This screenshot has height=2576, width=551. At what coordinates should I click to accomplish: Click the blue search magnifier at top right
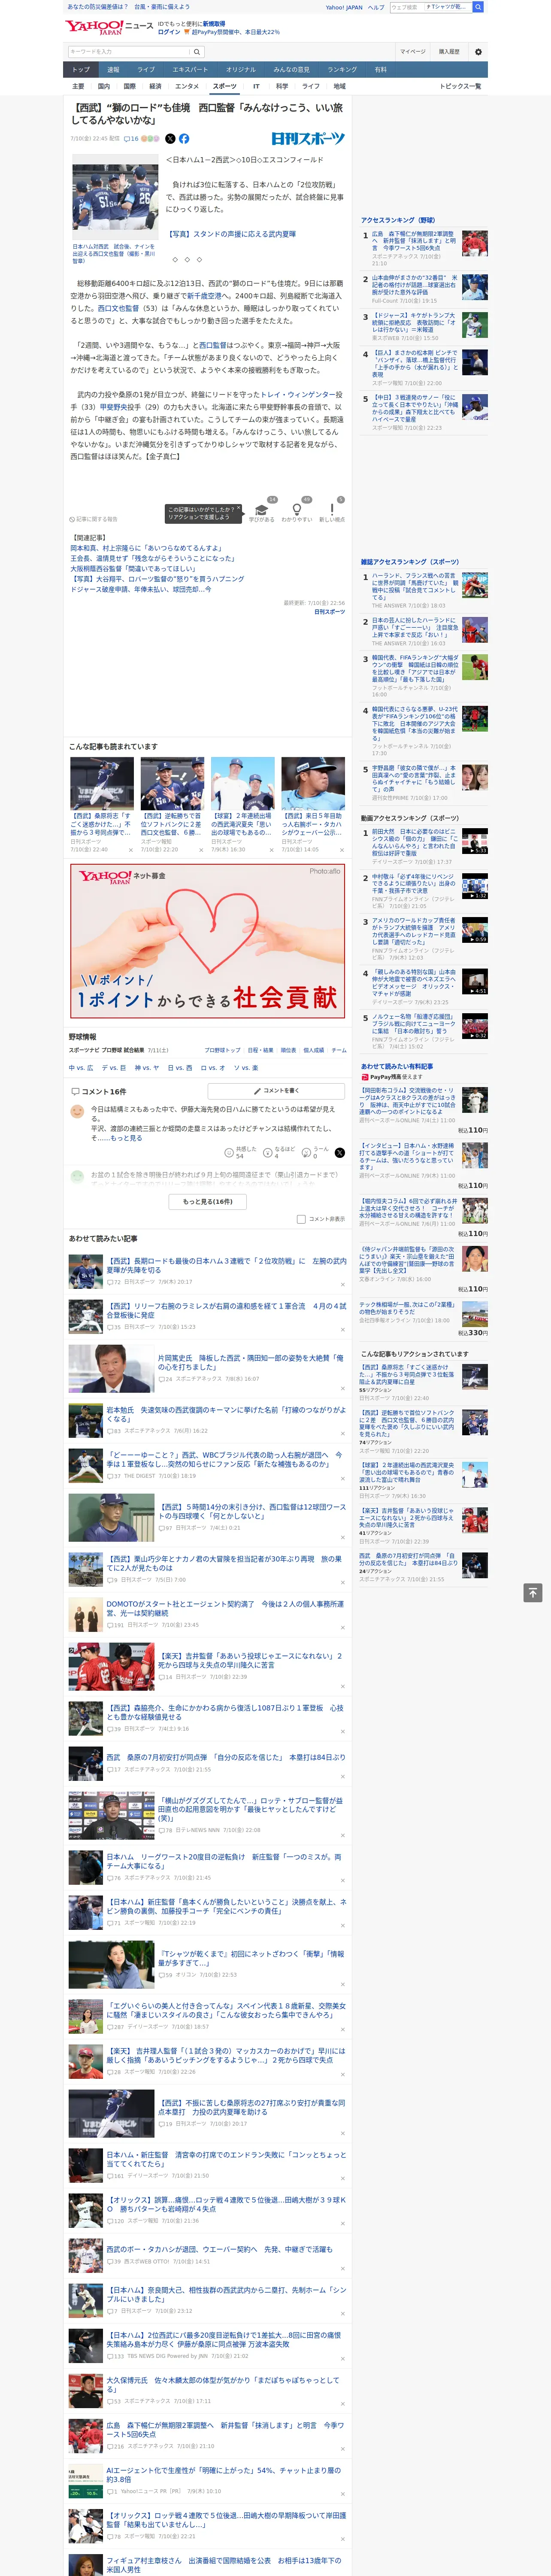pos(478,7)
